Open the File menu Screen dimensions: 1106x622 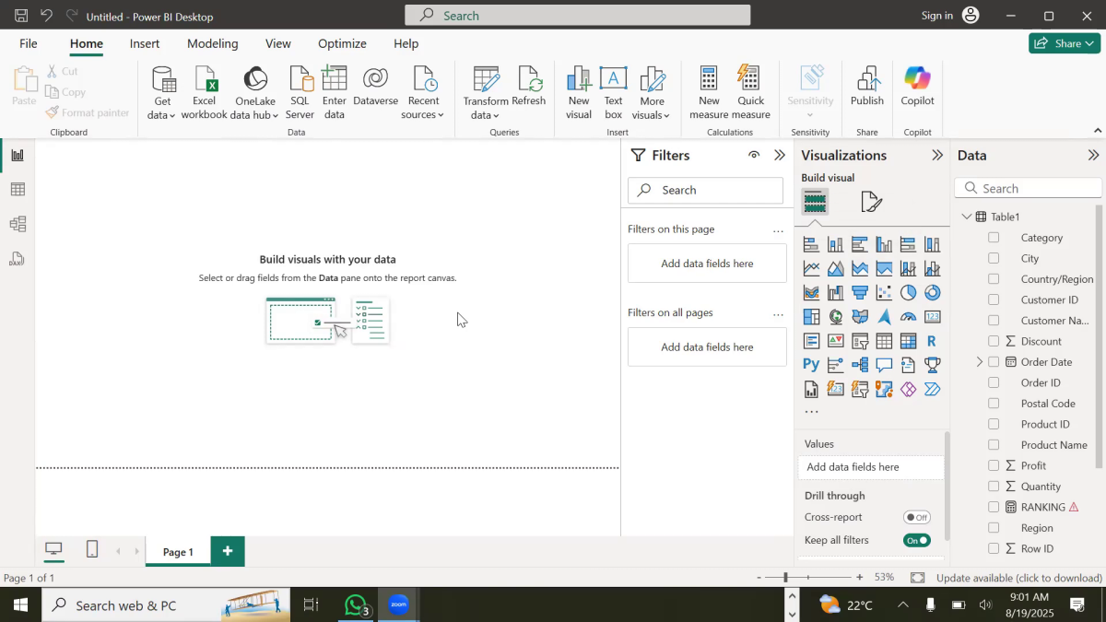[29, 43]
